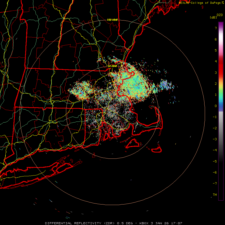Select the 6 value on color scale
225x225 pixels.
pos(216,39)
